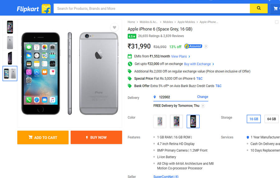Viewport: 280px width, 178px height.
Task: Expand Buy with Exchange offer
Action: pos(199,64)
